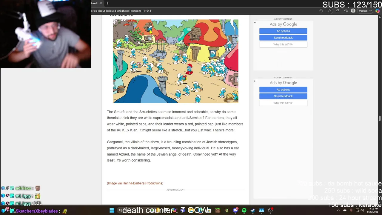Image resolution: width=382 pixels, height=215 pixels.
Task: Click the OneDrive cloud tray icon
Action: point(345,210)
